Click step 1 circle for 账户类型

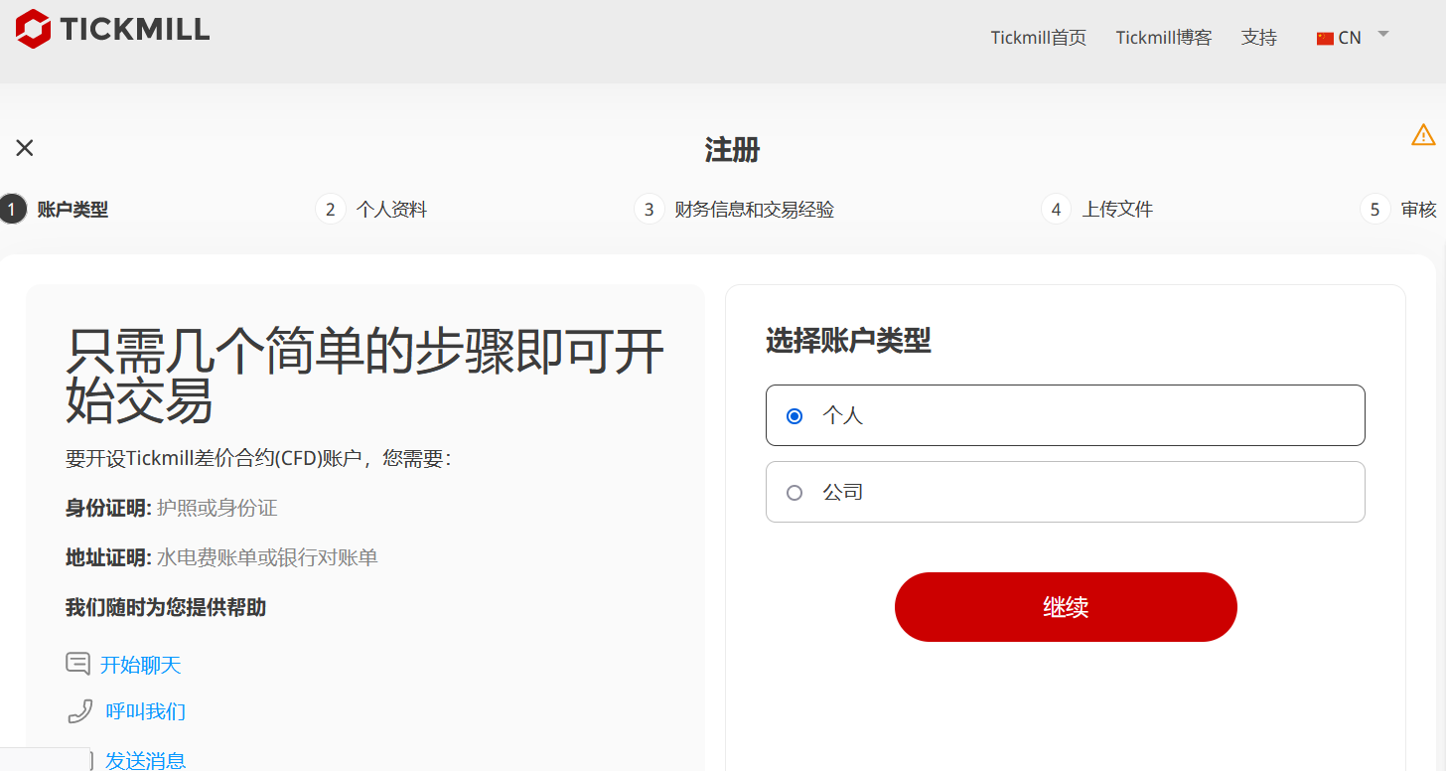[x=12, y=210]
